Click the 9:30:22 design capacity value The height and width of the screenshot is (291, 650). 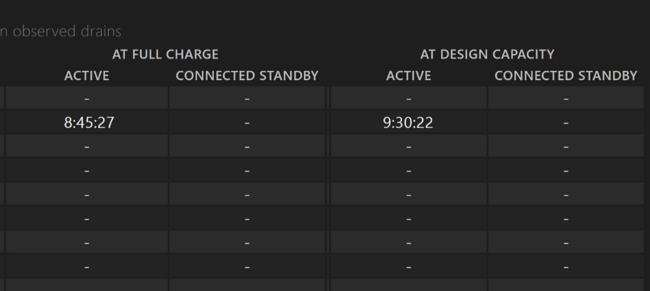click(x=408, y=123)
